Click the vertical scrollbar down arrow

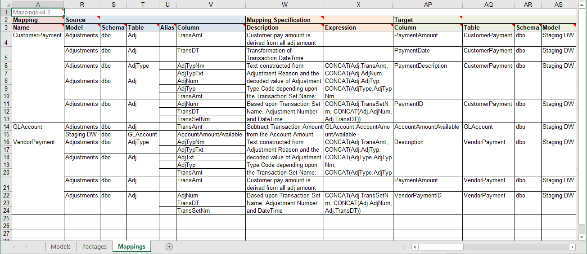click(x=581, y=237)
